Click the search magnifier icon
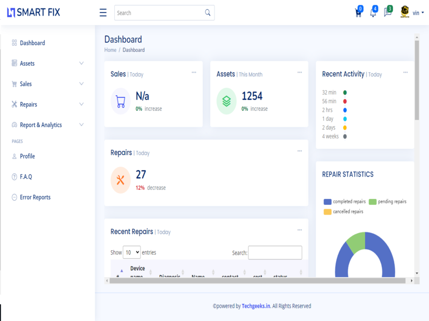Screen dimensions: 429x321 208,13
